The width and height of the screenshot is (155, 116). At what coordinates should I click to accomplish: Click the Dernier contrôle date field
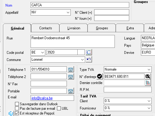click(x=124, y=83)
